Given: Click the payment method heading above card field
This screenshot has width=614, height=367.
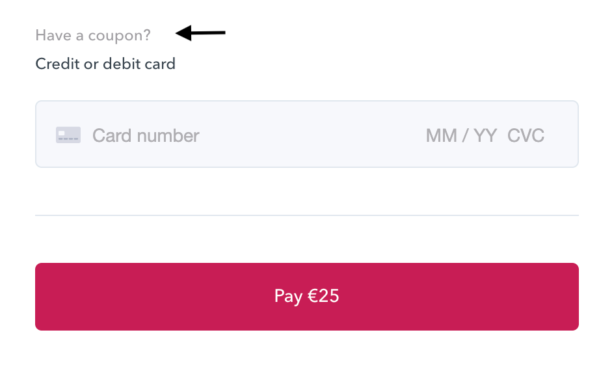Looking at the screenshot, I should 105,64.
